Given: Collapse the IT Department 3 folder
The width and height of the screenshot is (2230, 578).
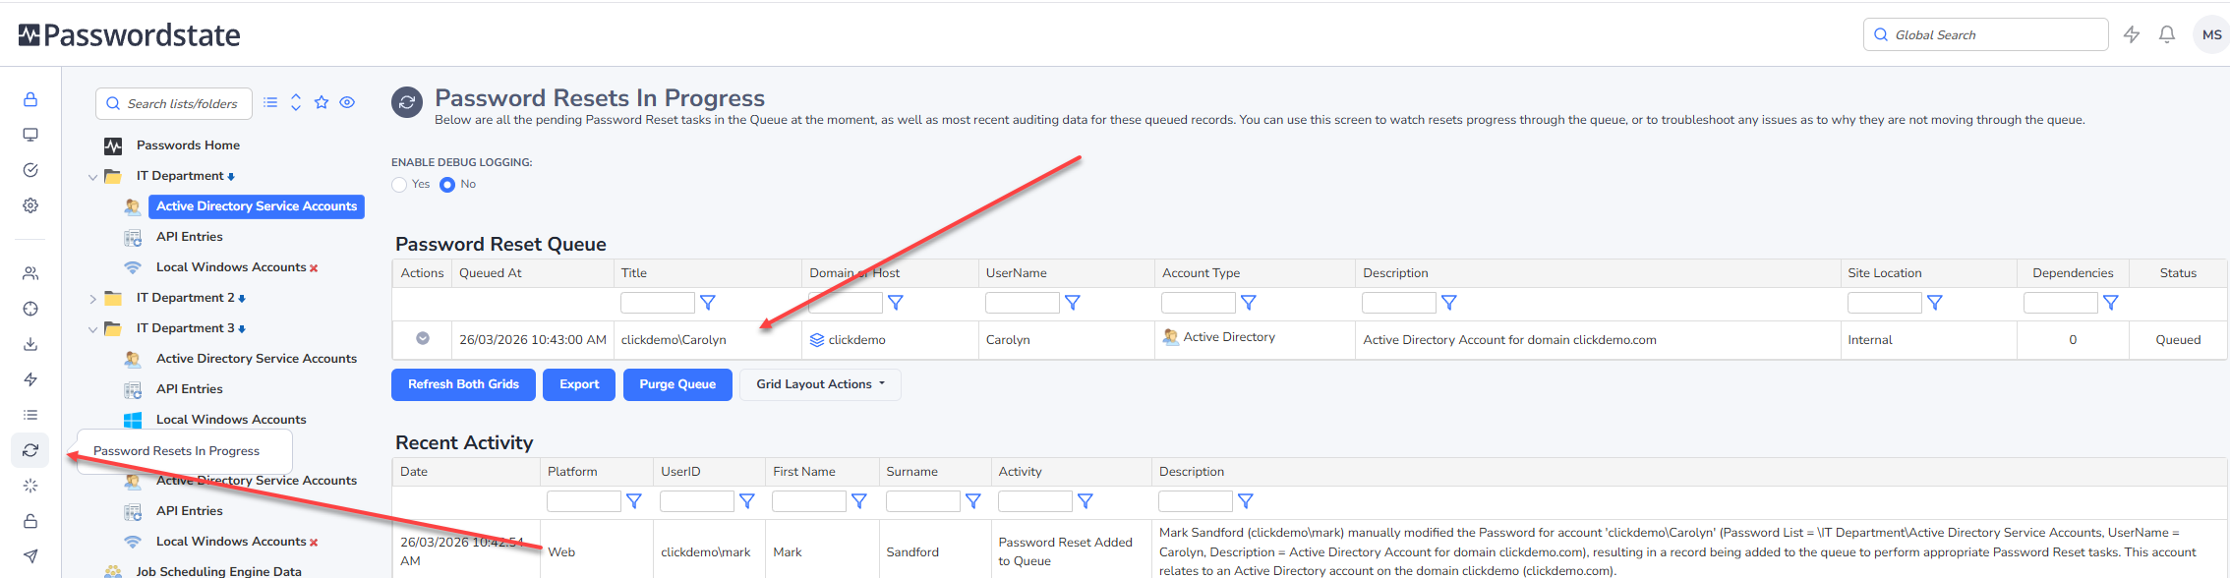Looking at the screenshot, I should point(93,329).
